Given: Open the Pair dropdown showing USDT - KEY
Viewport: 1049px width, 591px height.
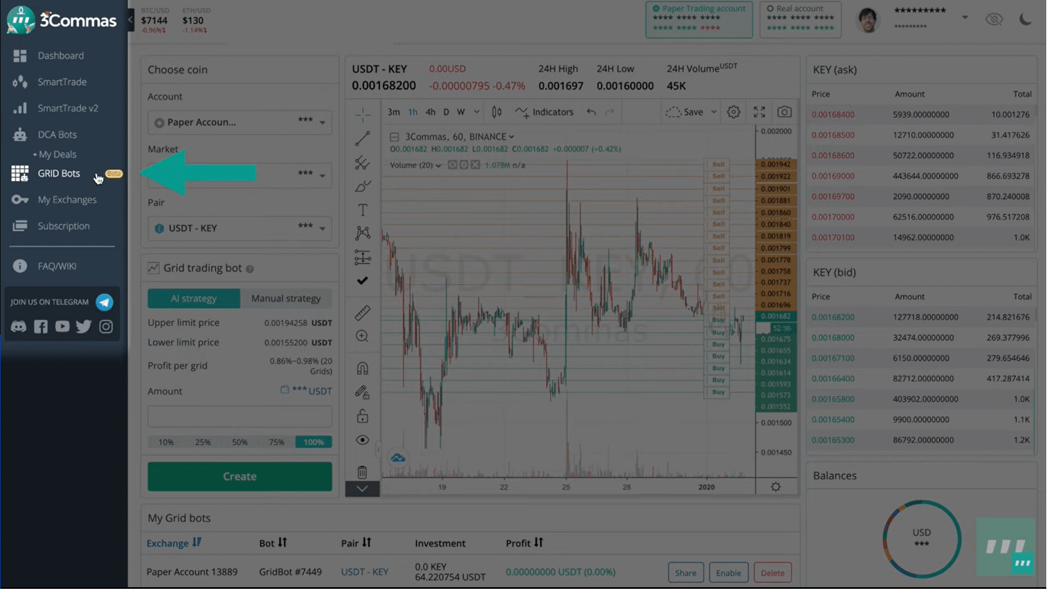Looking at the screenshot, I should [x=240, y=229].
